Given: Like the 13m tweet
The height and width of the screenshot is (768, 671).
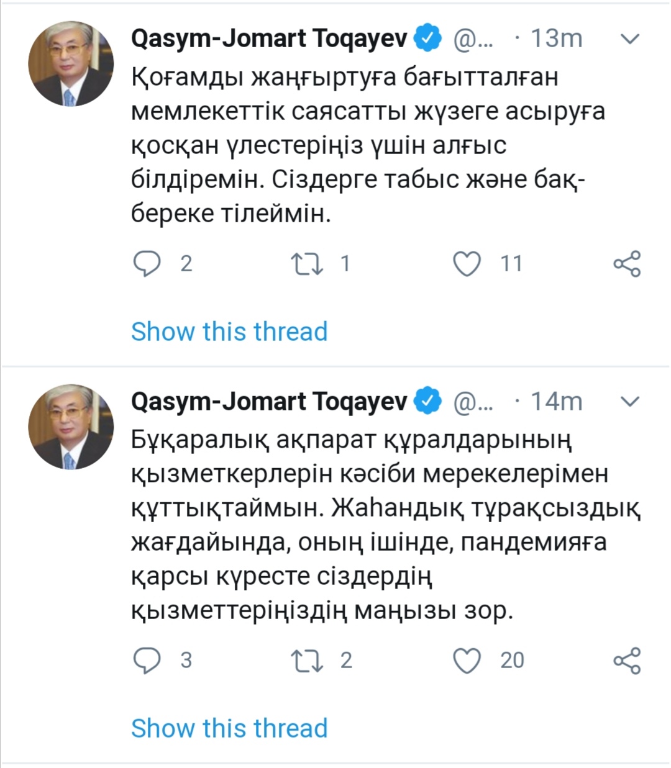Looking at the screenshot, I should point(467,264).
